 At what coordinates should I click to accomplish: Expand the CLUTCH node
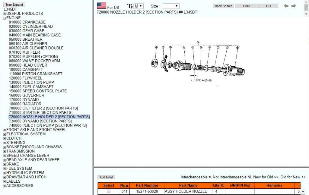(4, 139)
